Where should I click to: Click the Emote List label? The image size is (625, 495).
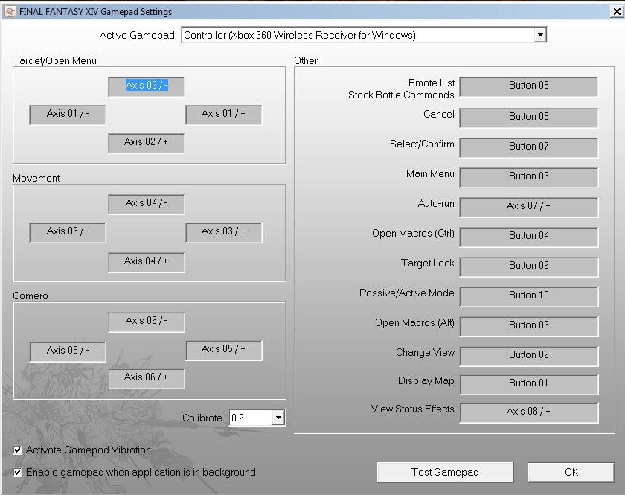tap(432, 83)
